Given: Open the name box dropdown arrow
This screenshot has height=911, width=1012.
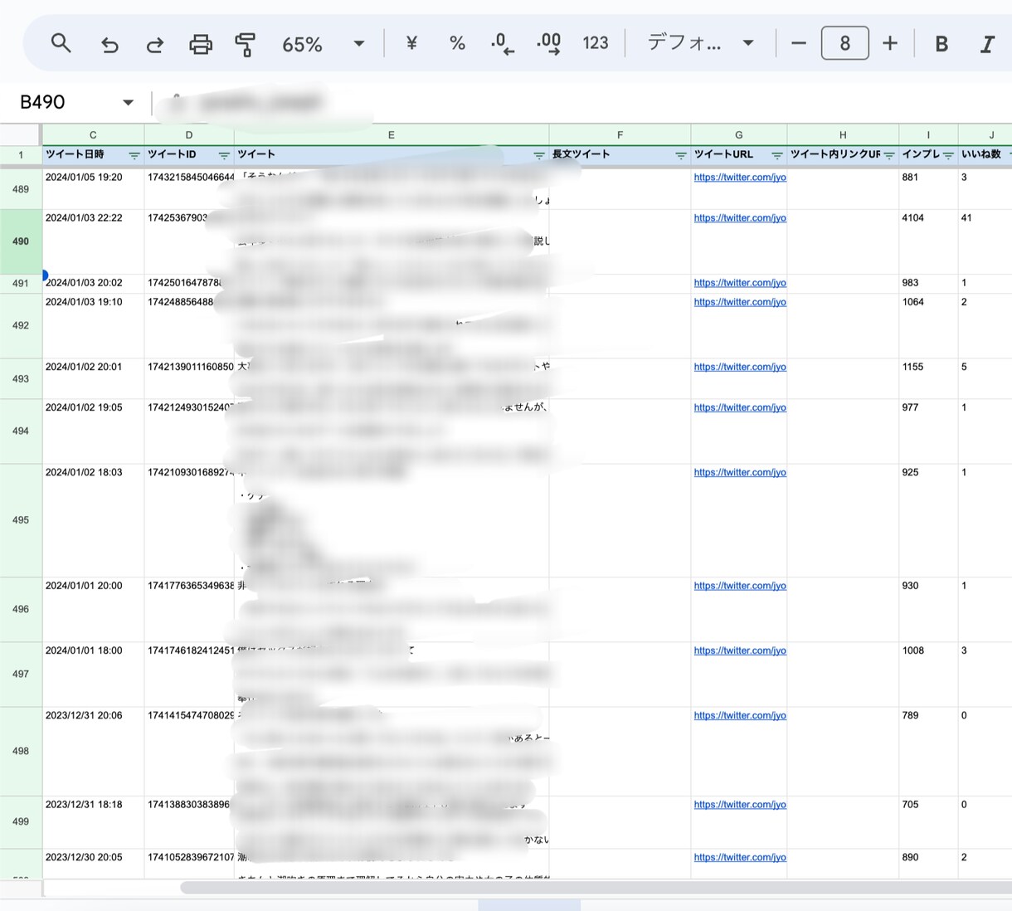Looking at the screenshot, I should pyautogui.click(x=128, y=102).
